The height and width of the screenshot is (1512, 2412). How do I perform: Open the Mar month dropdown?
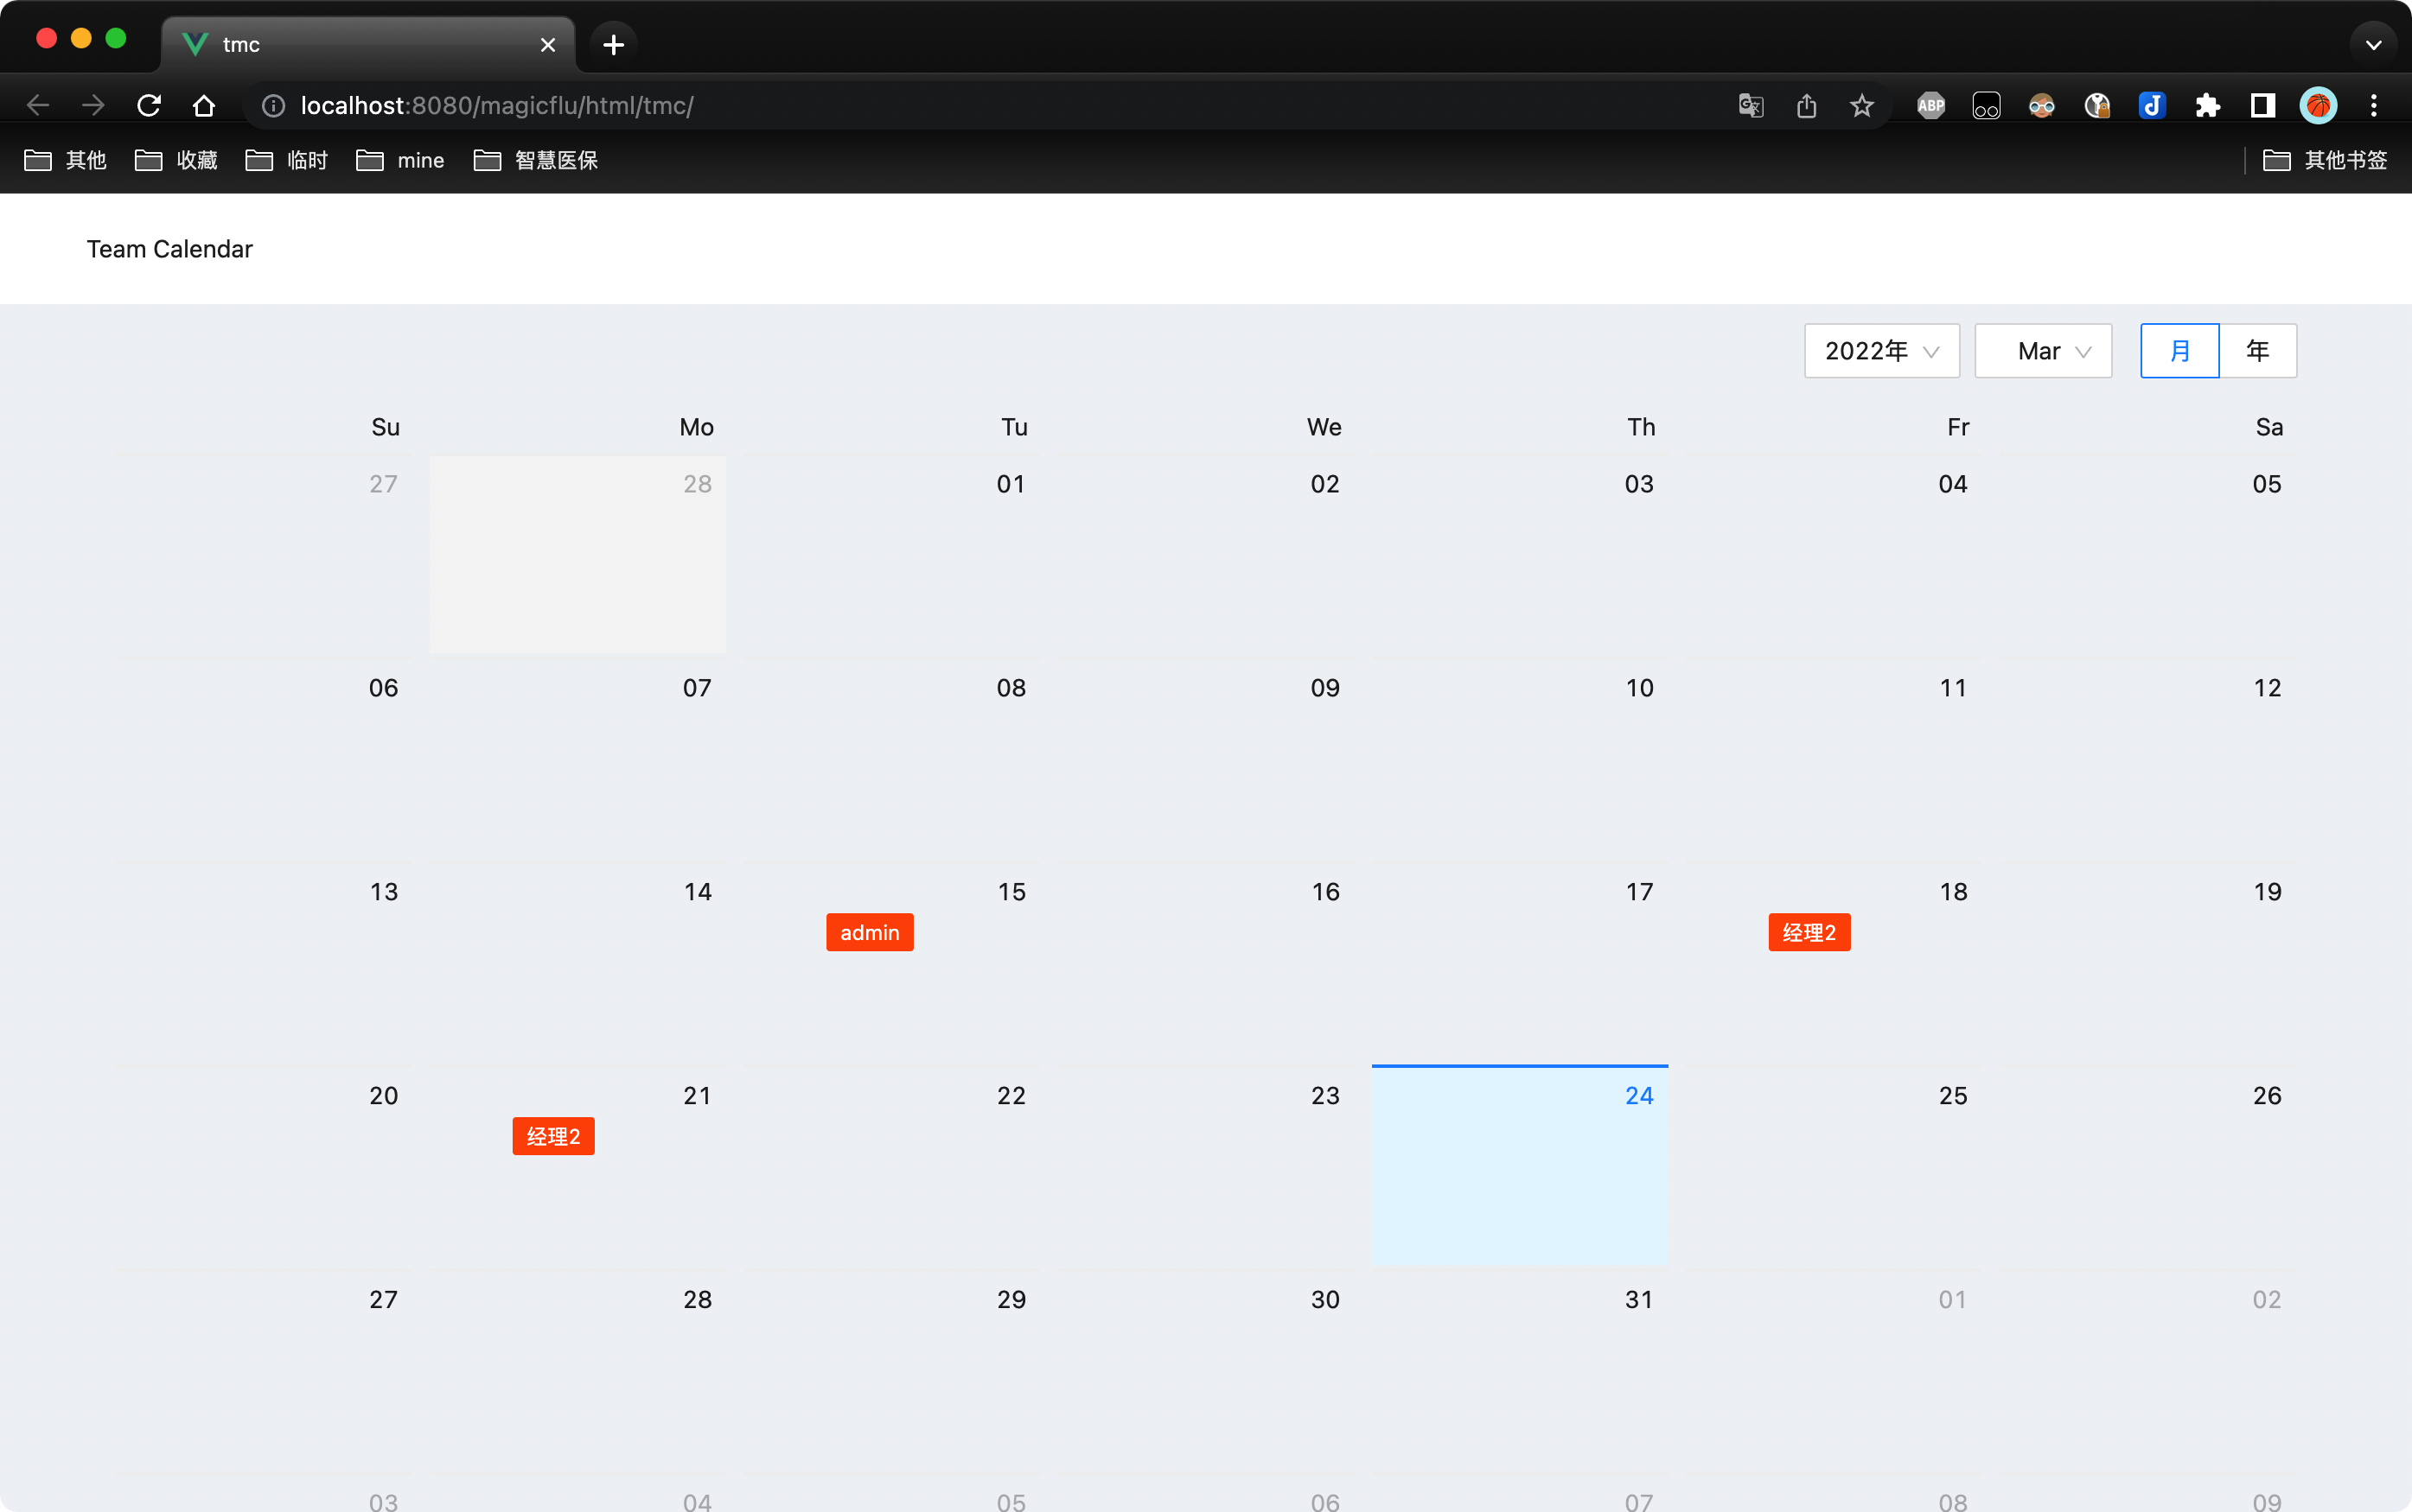[x=2043, y=351]
